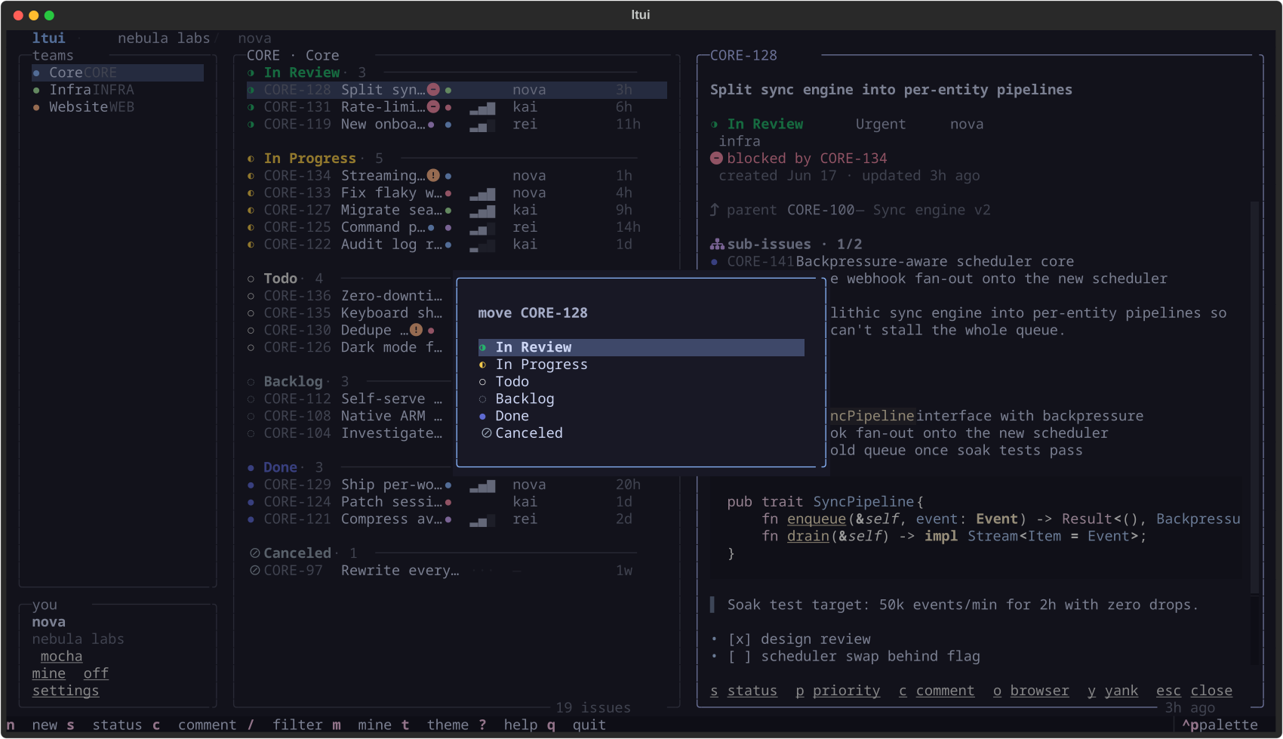
Task: Click the blocked icon on CORE-128 row
Action: pyautogui.click(x=433, y=90)
